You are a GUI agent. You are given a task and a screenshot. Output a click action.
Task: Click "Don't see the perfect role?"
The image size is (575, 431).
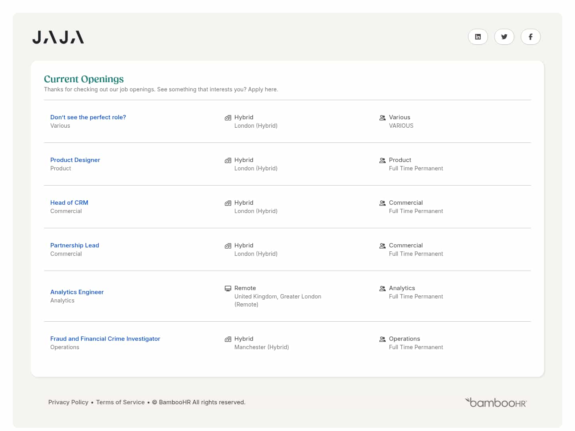pyautogui.click(x=88, y=117)
